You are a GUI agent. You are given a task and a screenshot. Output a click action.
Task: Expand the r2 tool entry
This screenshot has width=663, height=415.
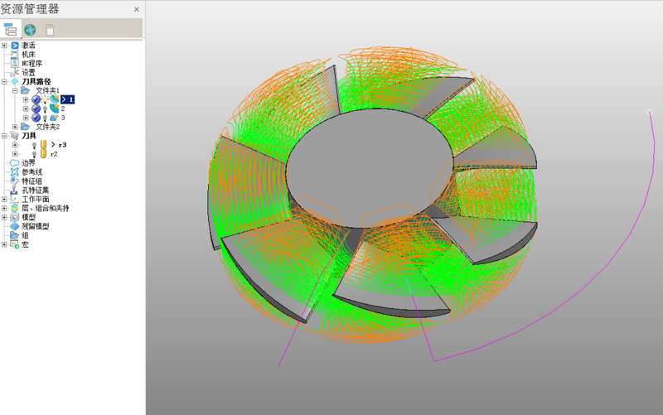tap(15, 154)
